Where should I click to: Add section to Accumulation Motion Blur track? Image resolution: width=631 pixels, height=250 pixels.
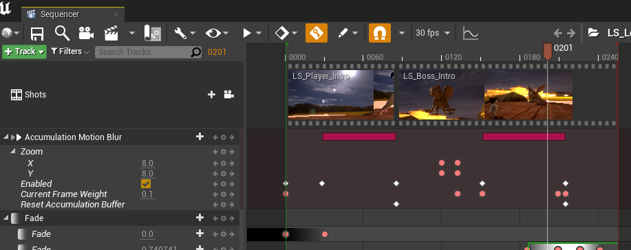(x=200, y=137)
